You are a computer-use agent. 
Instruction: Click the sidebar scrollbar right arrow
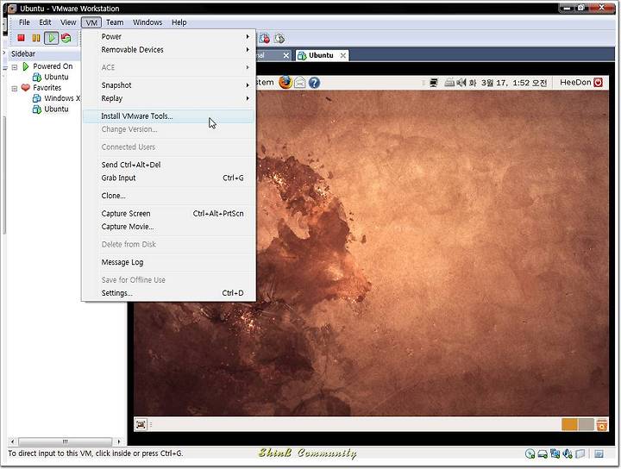click(118, 441)
